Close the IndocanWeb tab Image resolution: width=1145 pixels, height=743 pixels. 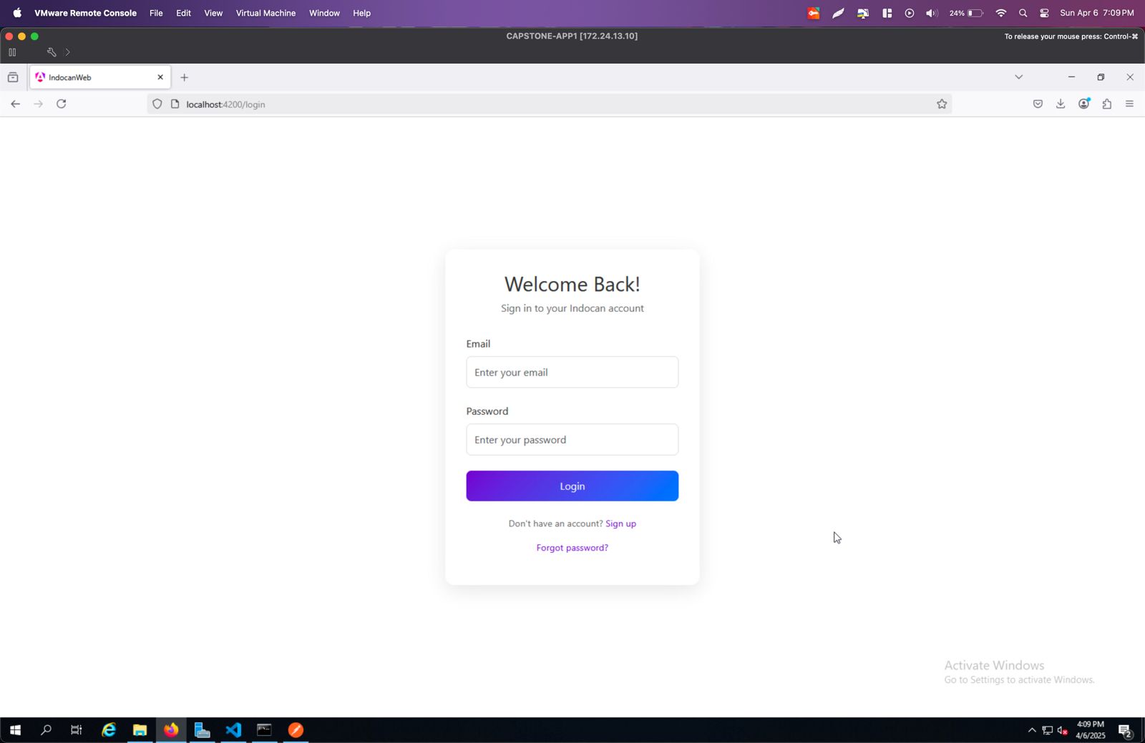coord(160,77)
